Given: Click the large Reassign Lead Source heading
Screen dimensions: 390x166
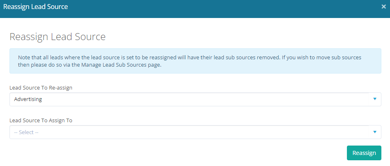Looking at the screenshot, I should pos(57,37).
